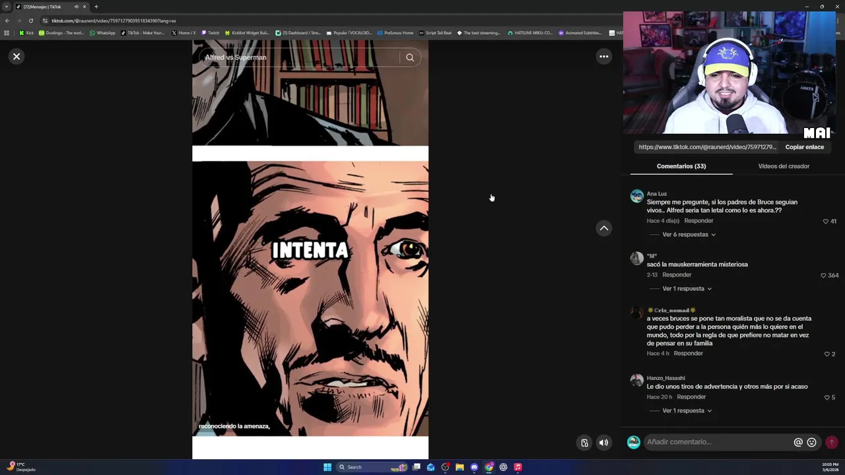
Task: Close the Mensajes TikTok browser tab
Action: 84,7
